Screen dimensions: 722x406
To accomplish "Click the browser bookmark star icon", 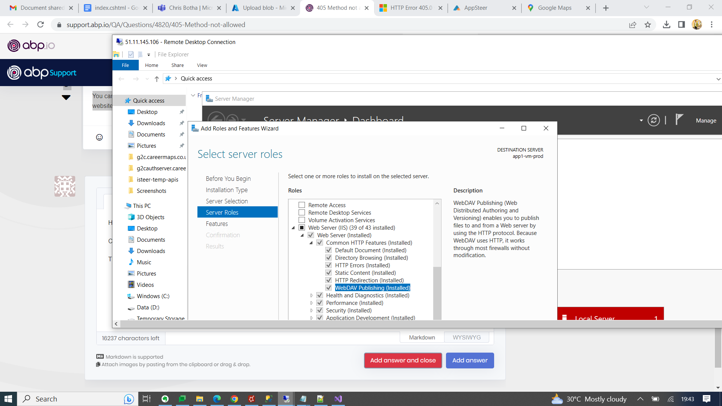I will 648,25.
